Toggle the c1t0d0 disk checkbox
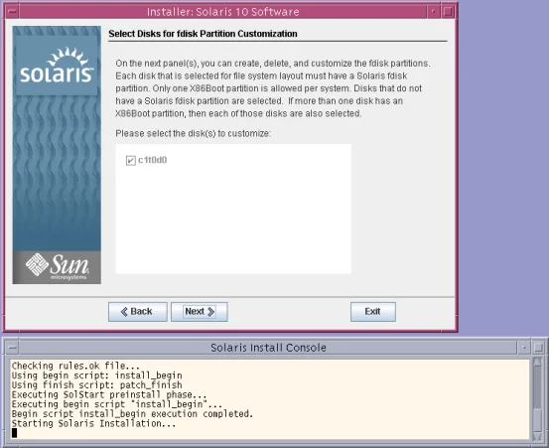The image size is (549, 448). 131,160
